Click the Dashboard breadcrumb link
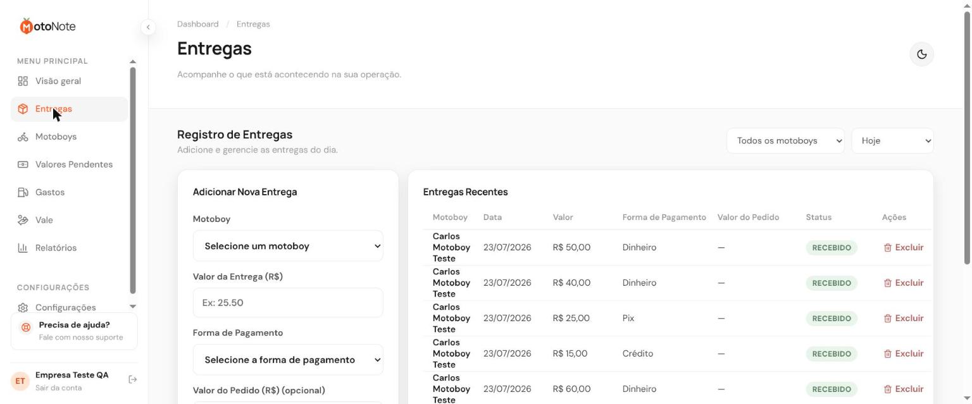972x404 pixels. (198, 24)
